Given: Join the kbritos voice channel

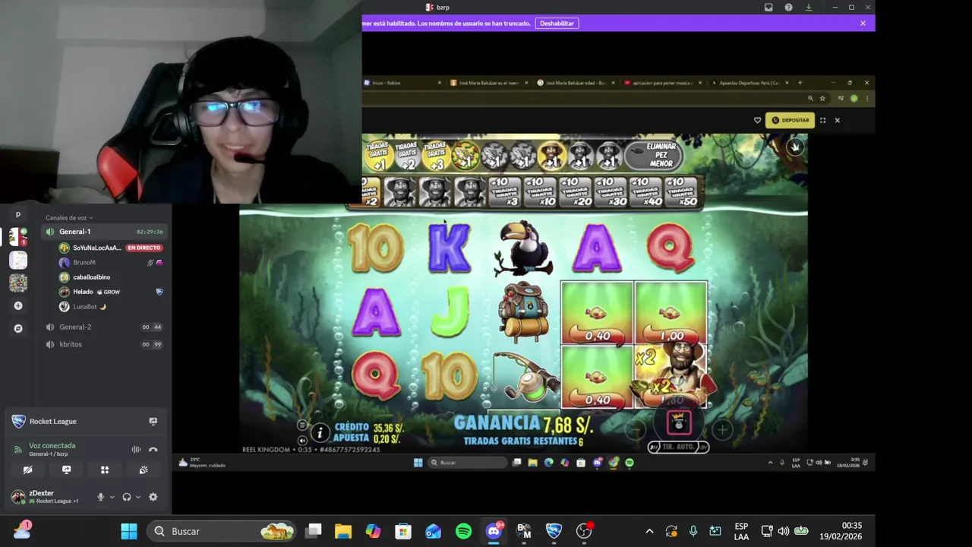Looking at the screenshot, I should pyautogui.click(x=105, y=344).
